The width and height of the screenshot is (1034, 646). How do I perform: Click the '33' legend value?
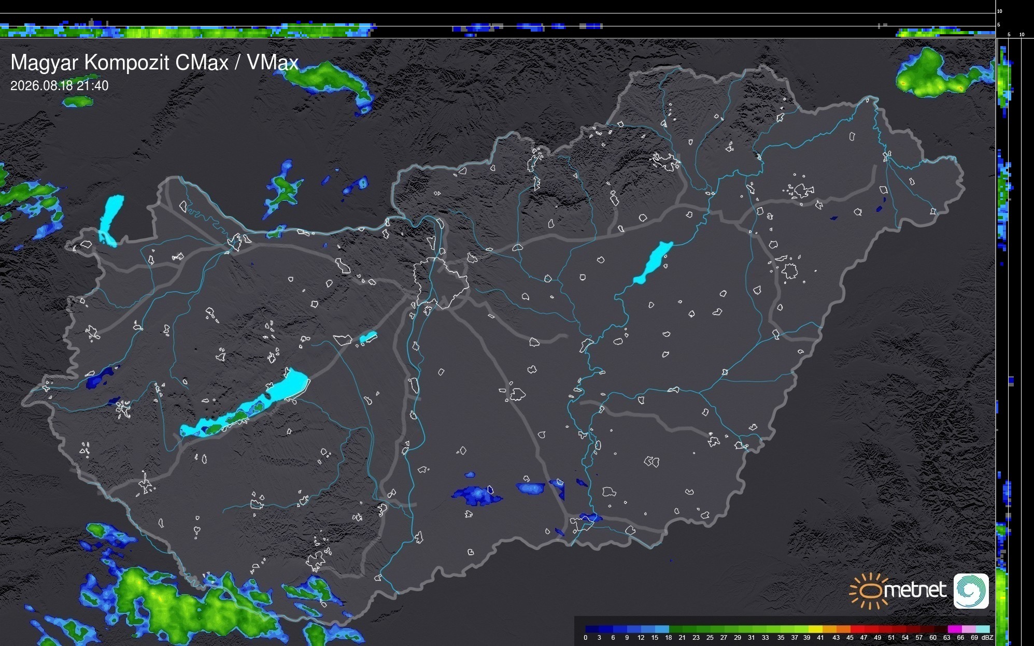click(x=766, y=638)
